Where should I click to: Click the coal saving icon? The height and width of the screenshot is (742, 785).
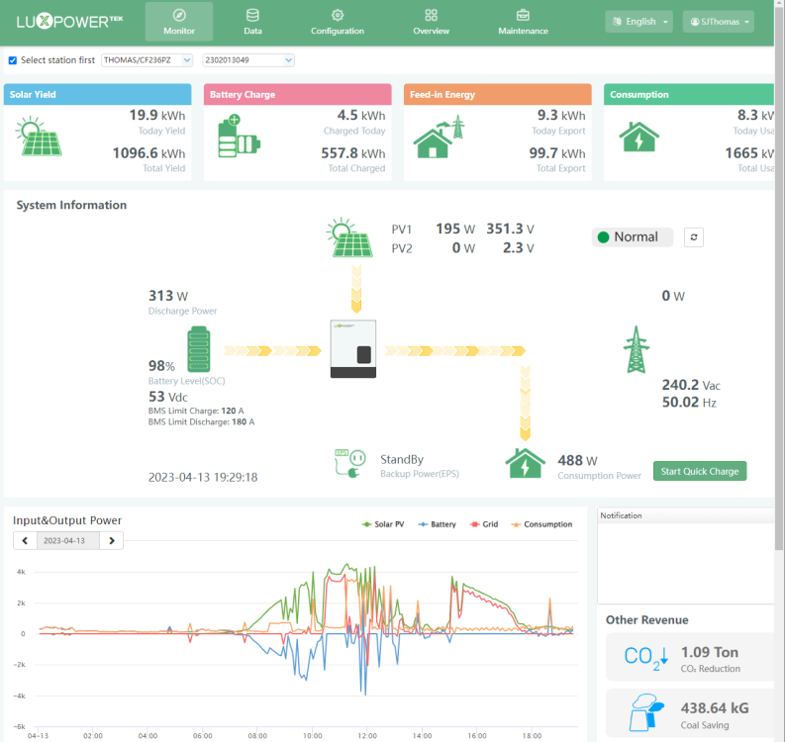[x=646, y=712]
